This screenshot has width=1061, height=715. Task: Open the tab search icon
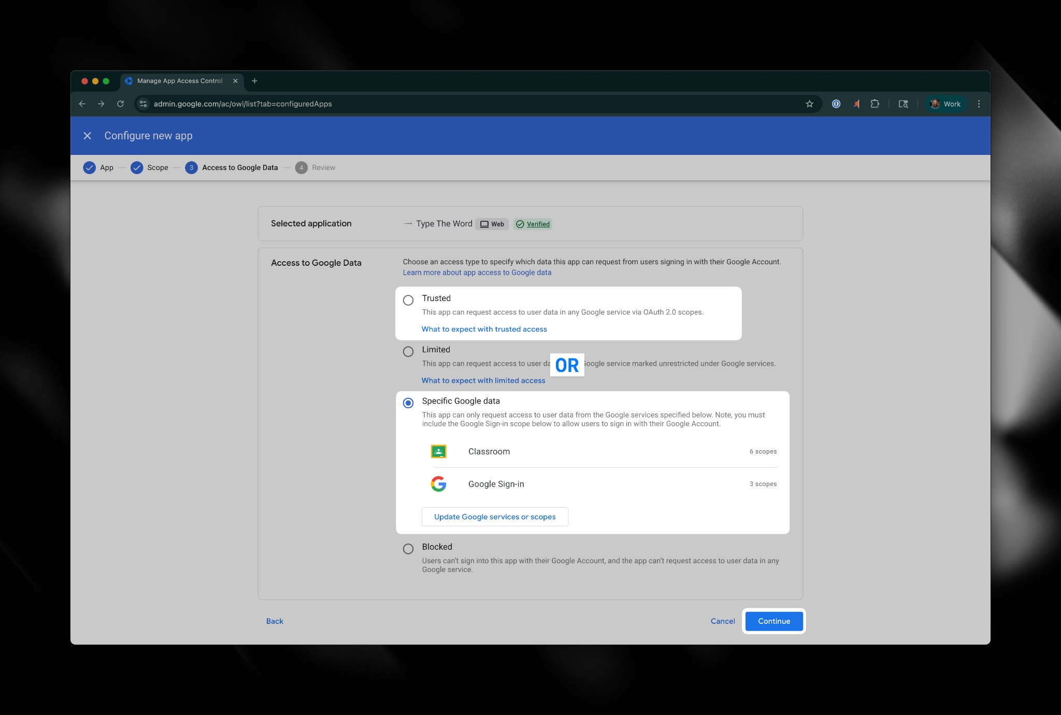click(903, 104)
